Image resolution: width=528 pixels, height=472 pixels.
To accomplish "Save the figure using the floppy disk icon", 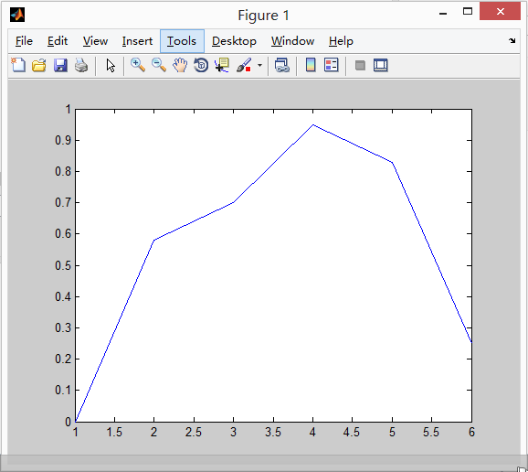I will [x=60, y=65].
